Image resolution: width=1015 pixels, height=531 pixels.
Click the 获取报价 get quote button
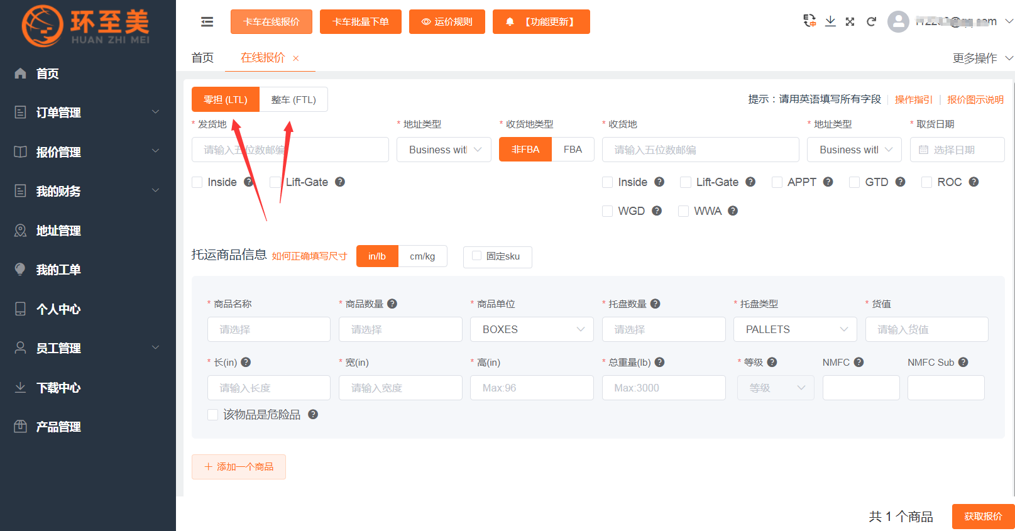point(983,517)
